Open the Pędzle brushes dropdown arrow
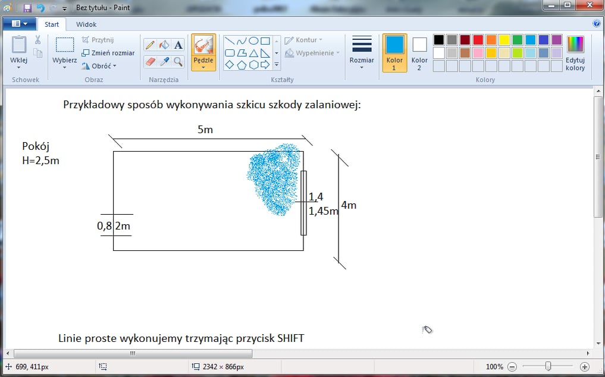The height and width of the screenshot is (377, 605). click(x=203, y=68)
